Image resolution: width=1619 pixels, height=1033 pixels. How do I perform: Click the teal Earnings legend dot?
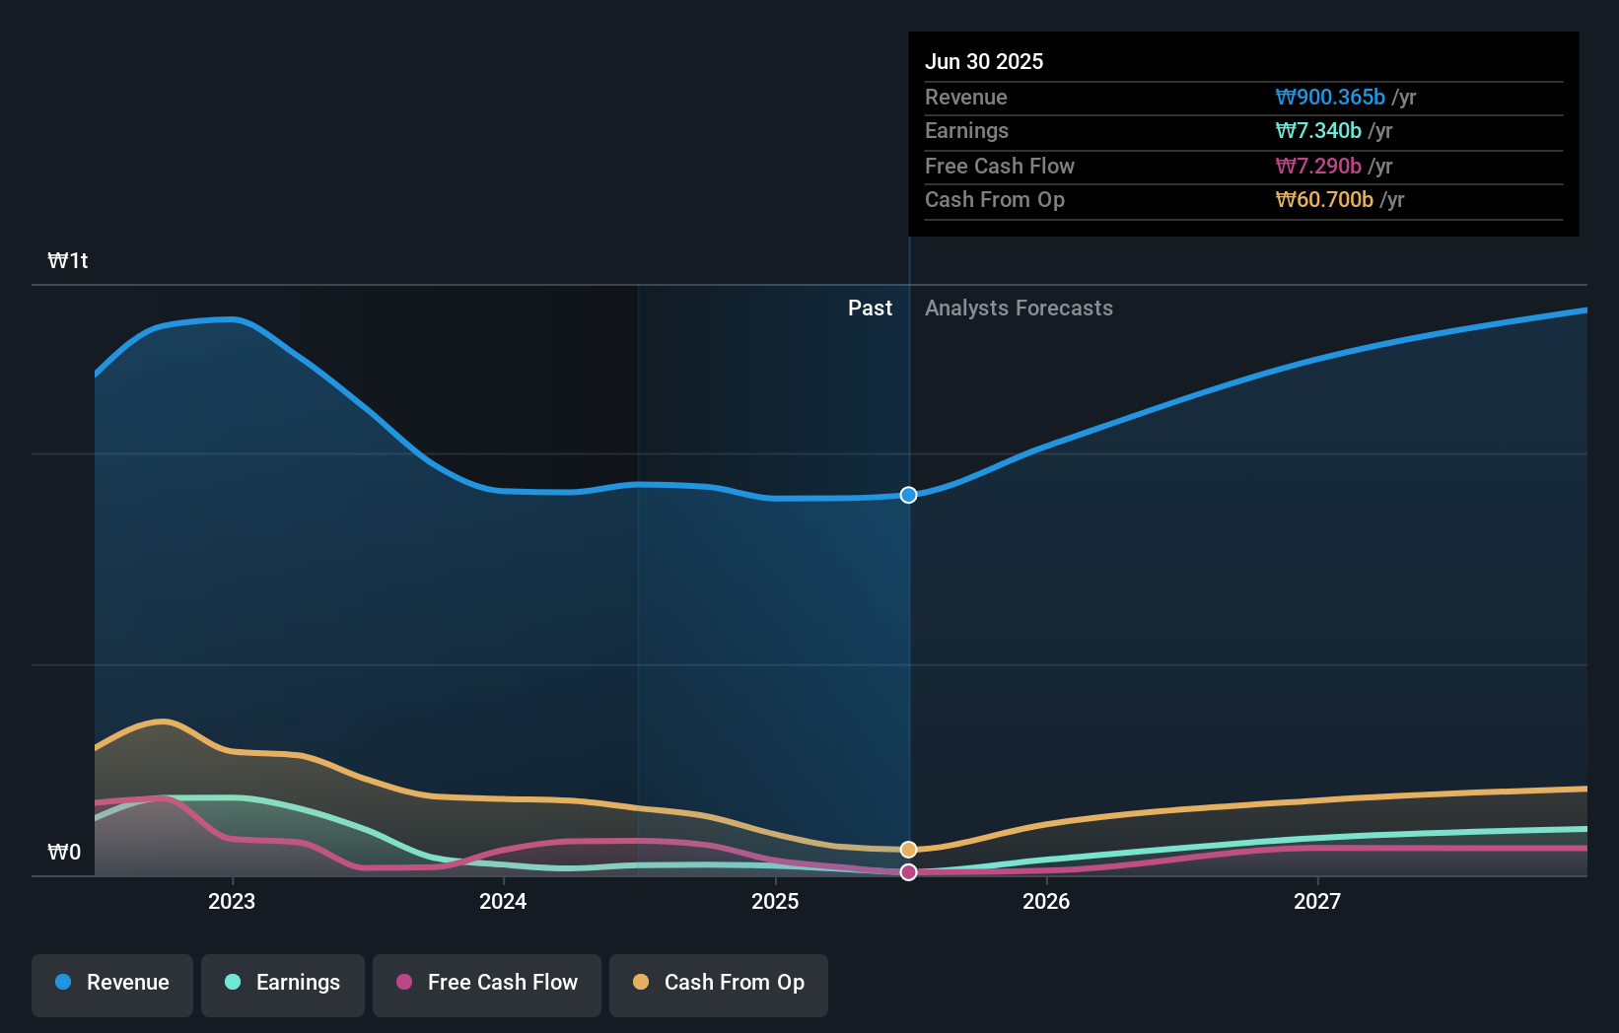231,983
